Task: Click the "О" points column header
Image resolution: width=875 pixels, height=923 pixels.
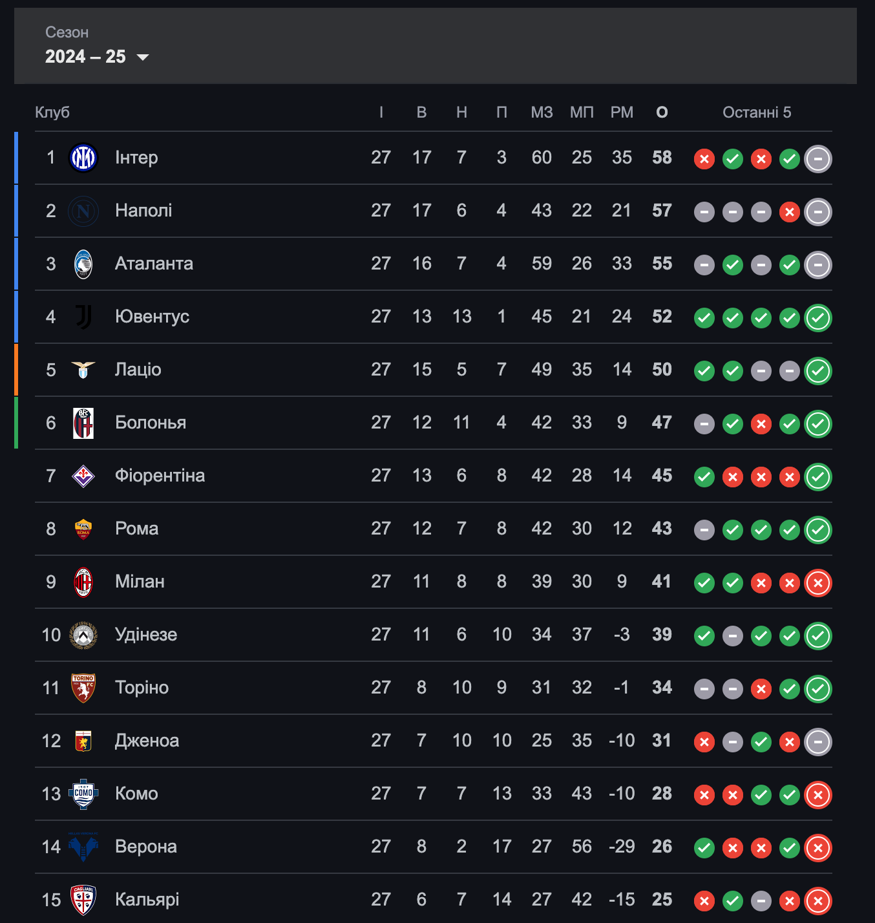Action: 662,112
